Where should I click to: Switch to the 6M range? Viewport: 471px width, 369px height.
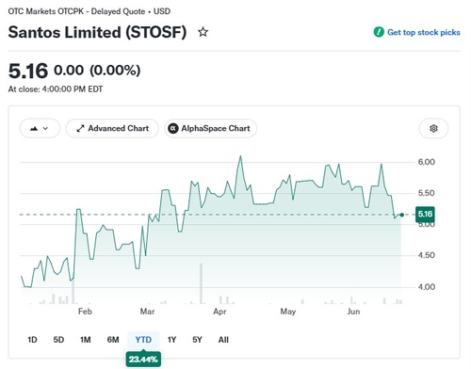tap(113, 340)
